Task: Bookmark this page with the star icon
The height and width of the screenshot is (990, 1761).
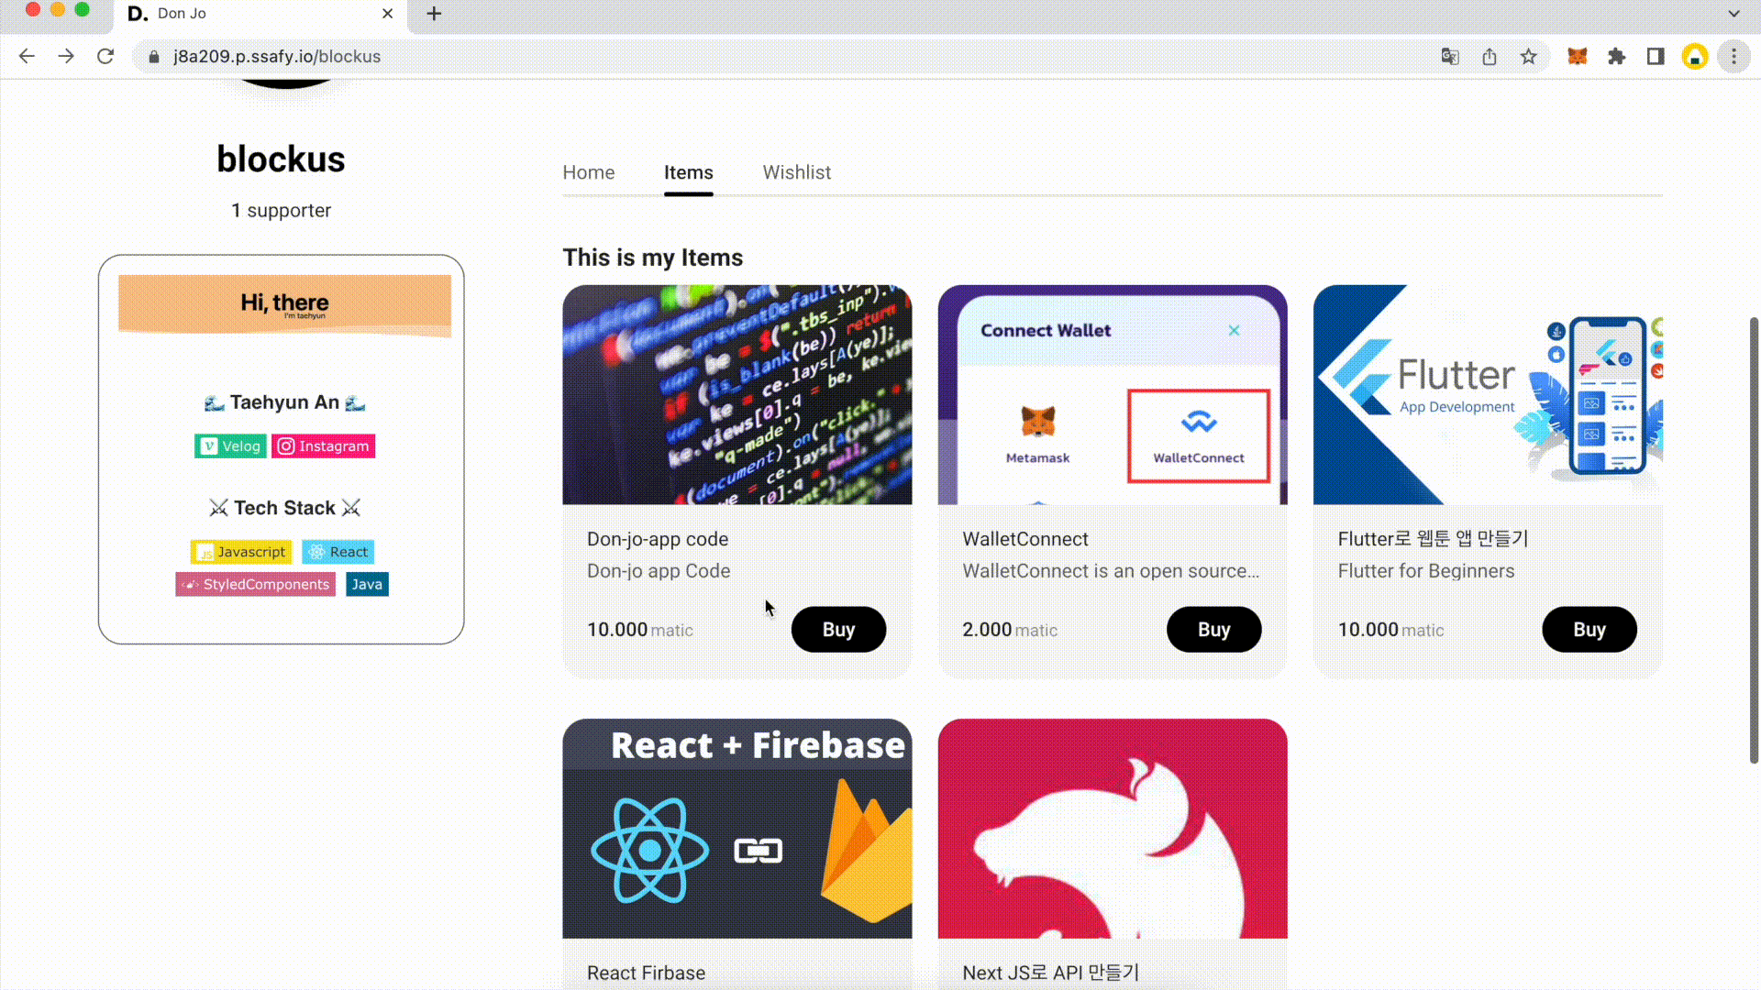Action: [1528, 57]
